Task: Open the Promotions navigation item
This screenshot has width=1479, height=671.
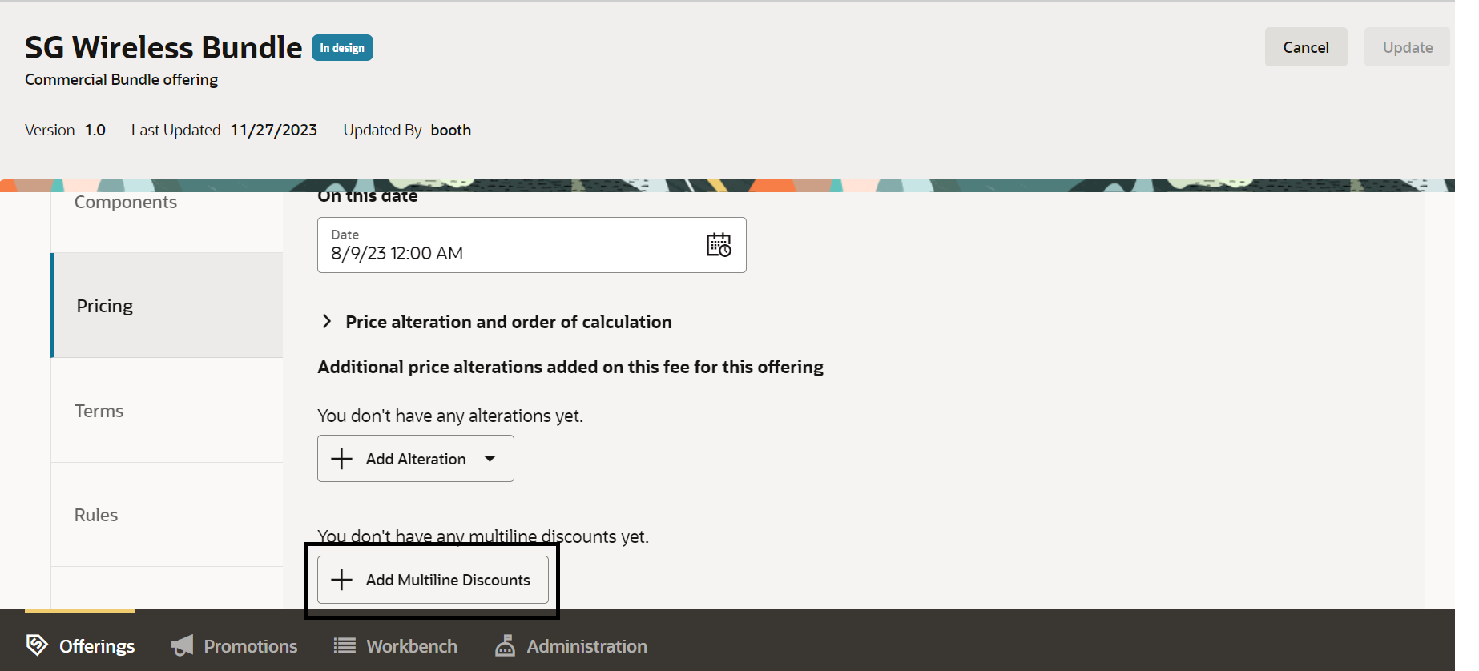Action: (250, 646)
